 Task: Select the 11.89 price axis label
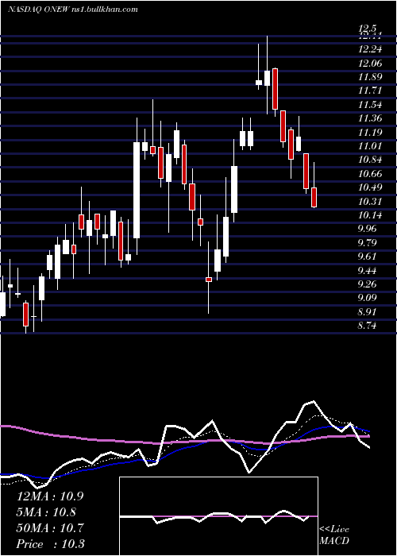[370, 77]
